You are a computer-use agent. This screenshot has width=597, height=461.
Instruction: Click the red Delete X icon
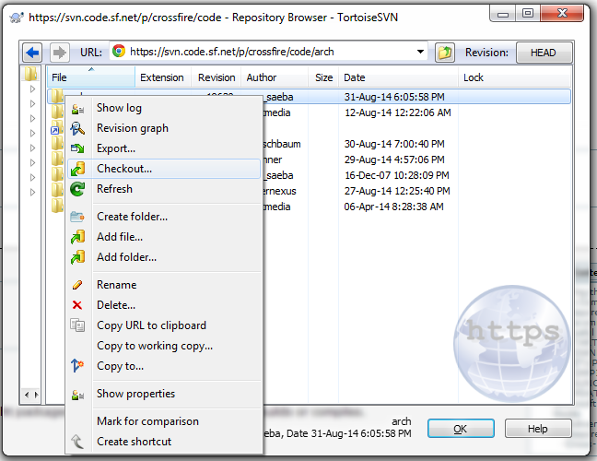(77, 305)
